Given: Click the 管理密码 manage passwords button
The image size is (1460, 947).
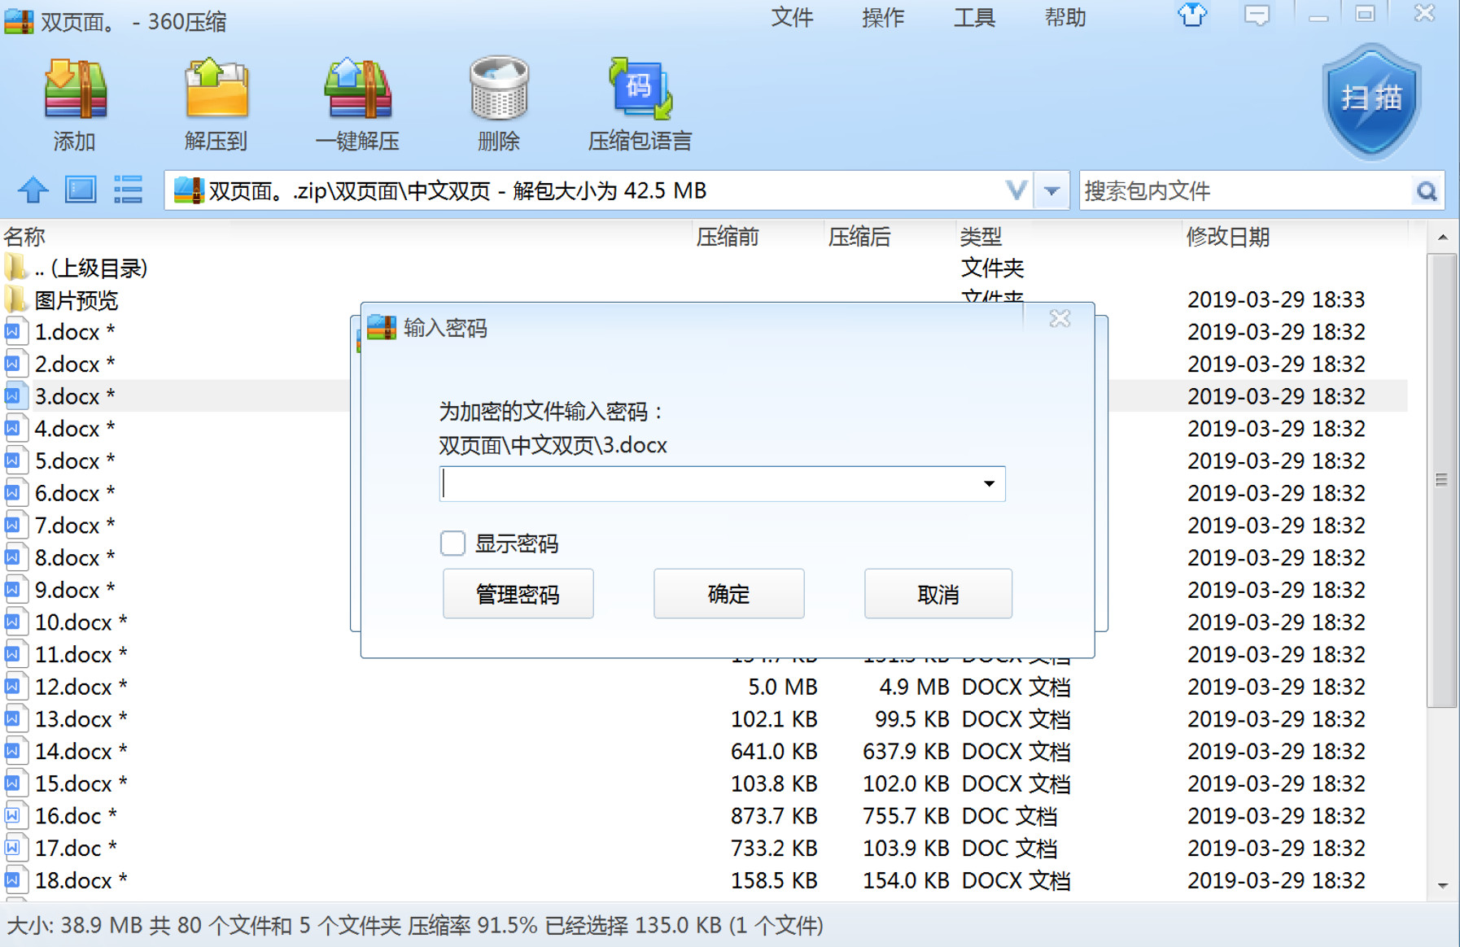Looking at the screenshot, I should [x=518, y=593].
